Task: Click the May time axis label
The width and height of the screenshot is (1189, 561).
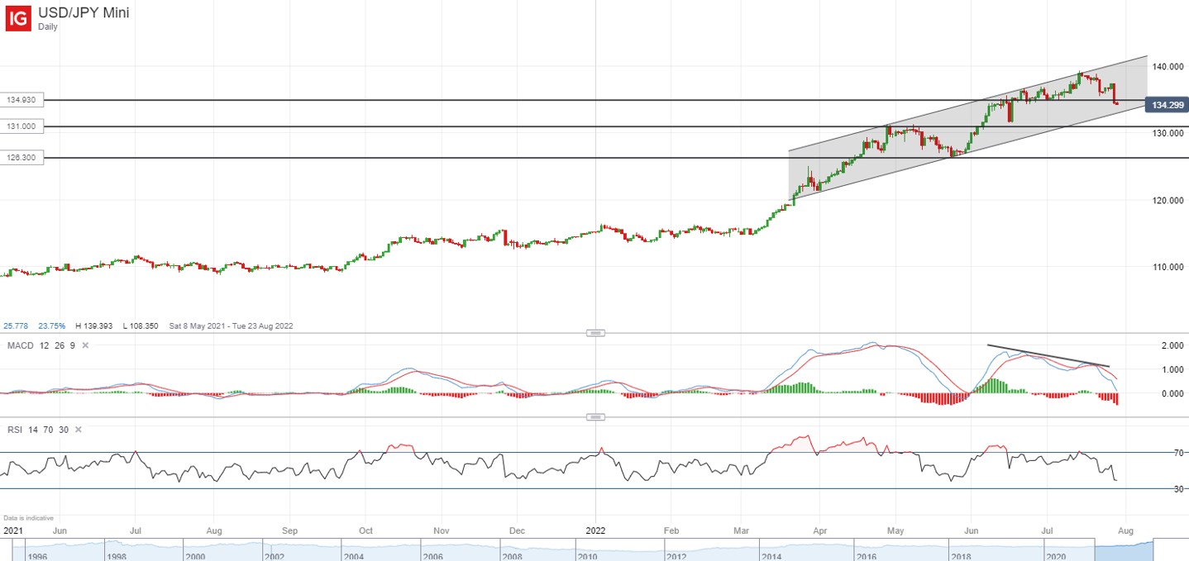Action: point(896,530)
